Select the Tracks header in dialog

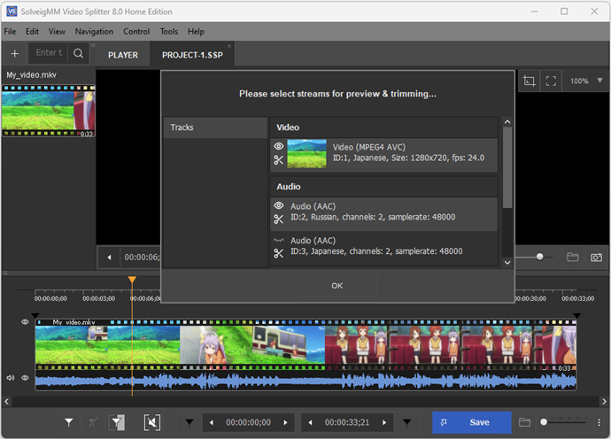[215, 127]
